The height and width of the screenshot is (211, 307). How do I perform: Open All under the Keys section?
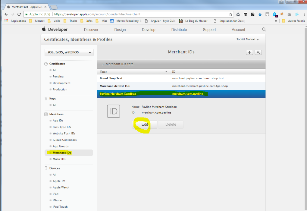pyautogui.click(x=55, y=105)
